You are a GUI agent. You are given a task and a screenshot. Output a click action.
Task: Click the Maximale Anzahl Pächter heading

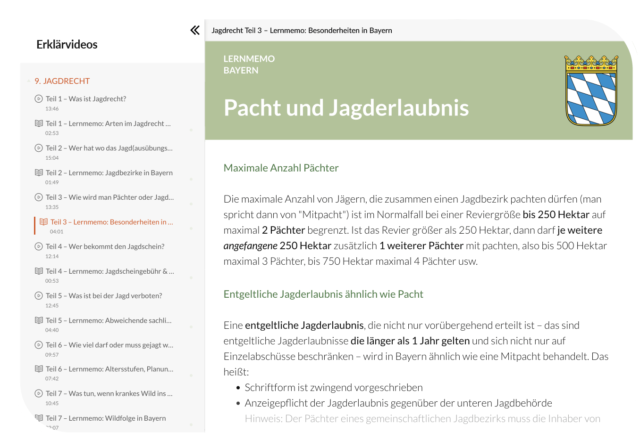[x=281, y=168]
